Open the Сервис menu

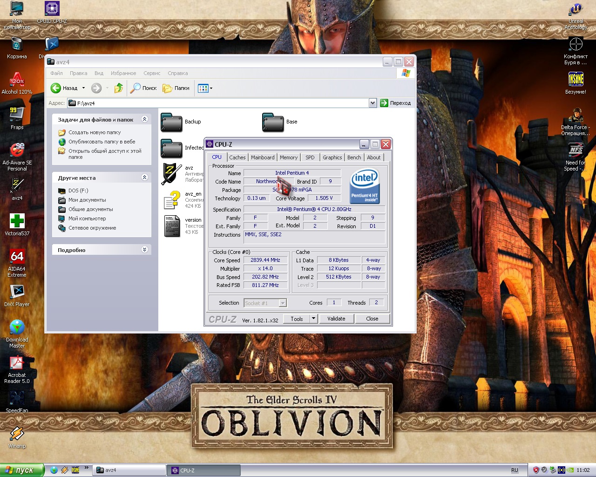[x=152, y=73]
